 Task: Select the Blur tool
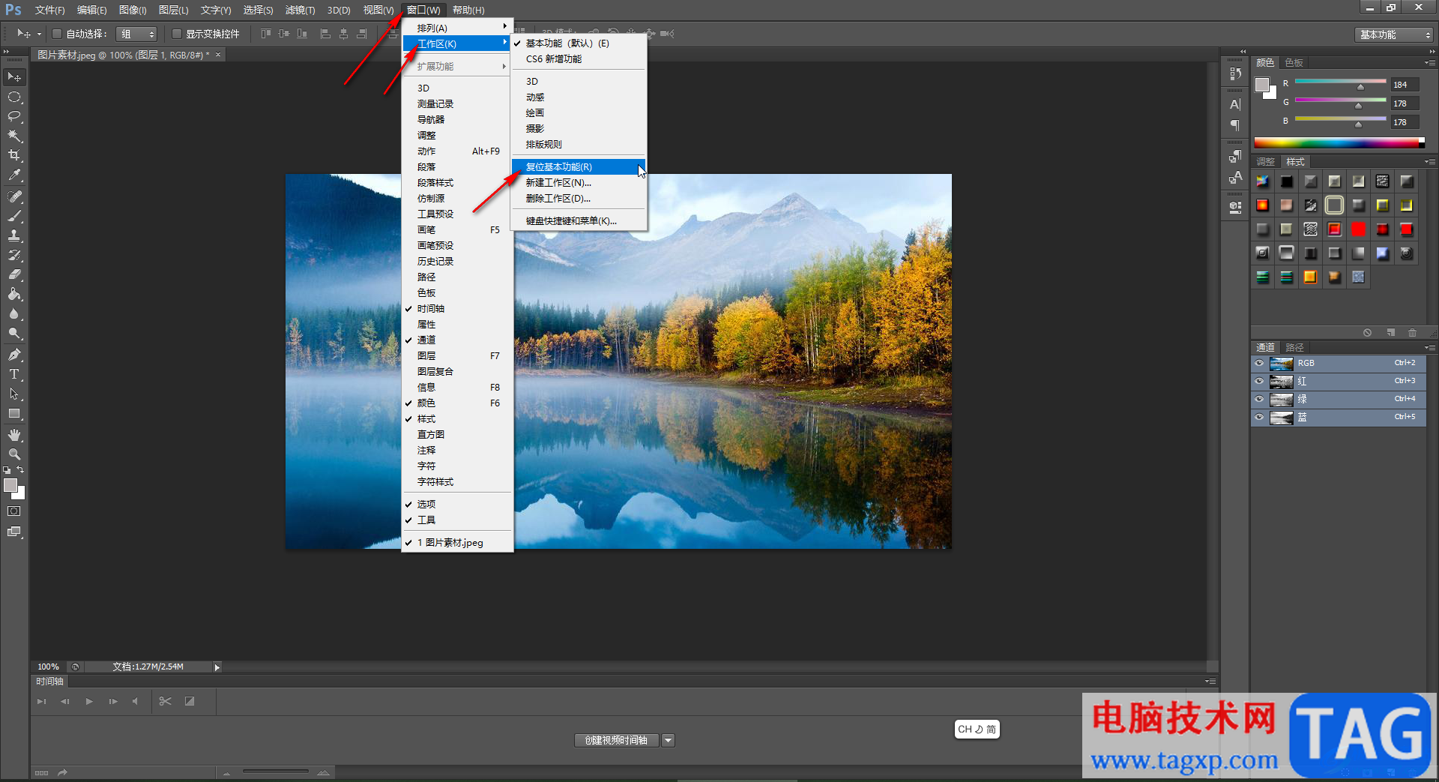pyautogui.click(x=14, y=313)
